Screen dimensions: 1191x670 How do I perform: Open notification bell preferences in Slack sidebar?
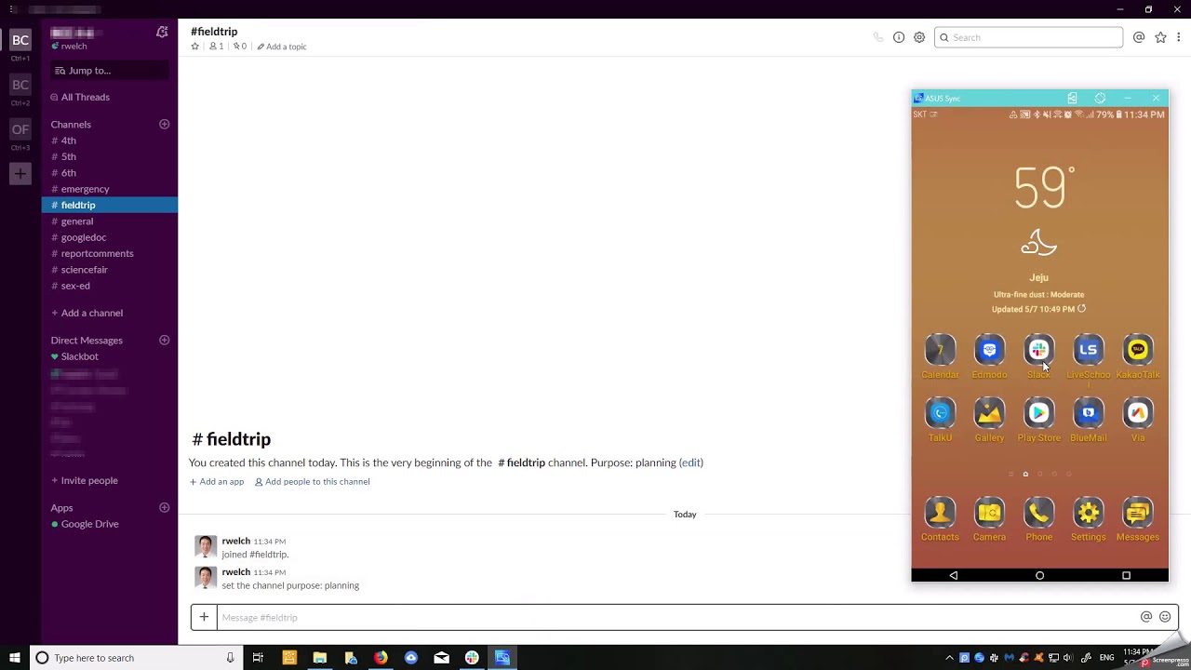tap(162, 32)
